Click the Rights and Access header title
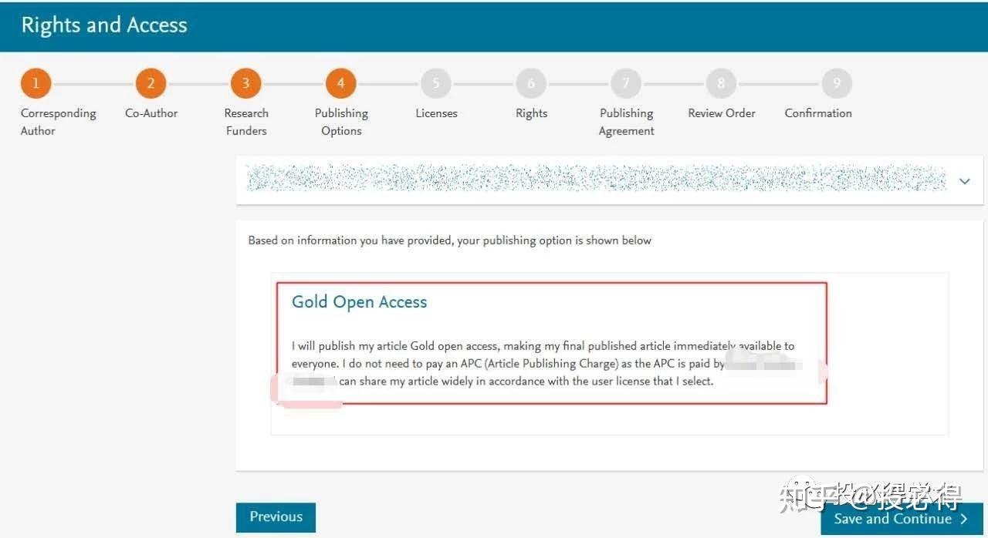 (x=103, y=25)
